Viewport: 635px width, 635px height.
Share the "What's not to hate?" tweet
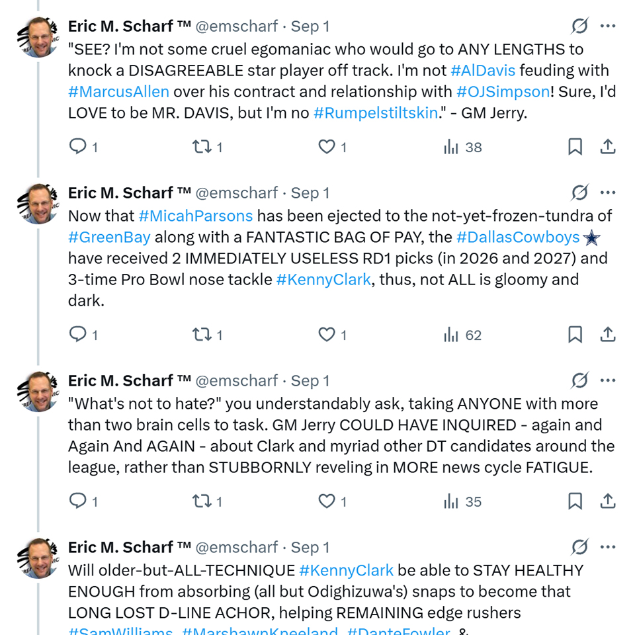coord(608,501)
